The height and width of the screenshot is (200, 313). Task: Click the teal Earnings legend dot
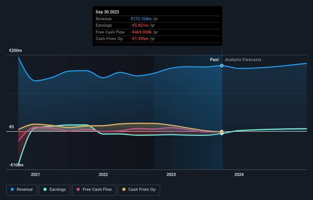(x=45, y=189)
